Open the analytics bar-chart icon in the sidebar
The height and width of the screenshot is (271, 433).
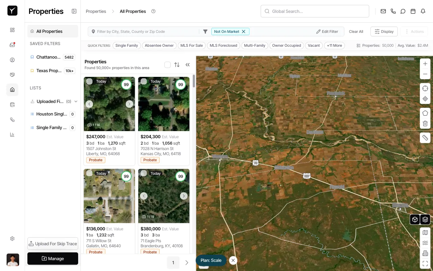tap(12, 134)
